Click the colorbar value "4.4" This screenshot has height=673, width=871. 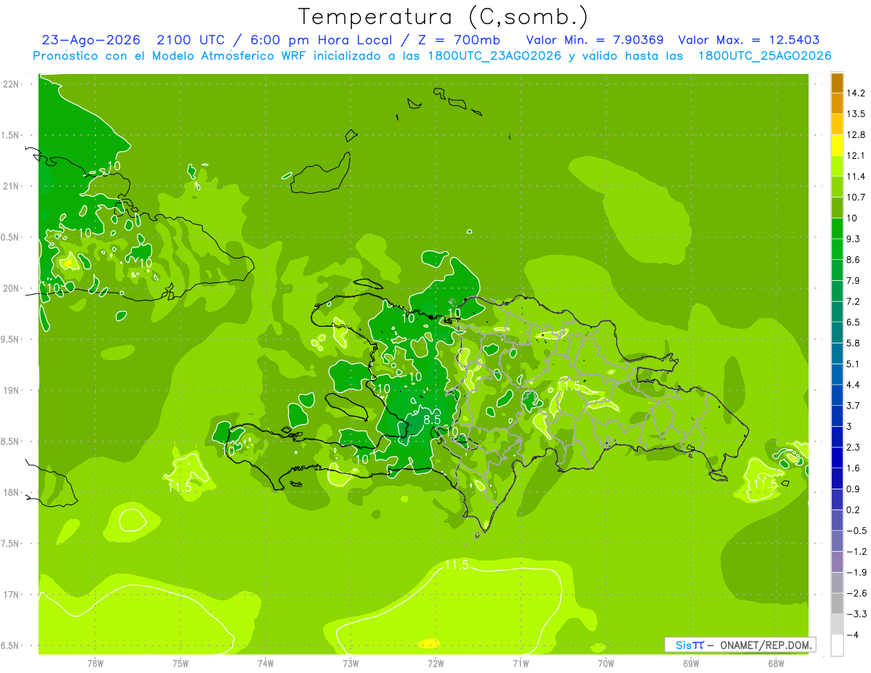click(854, 385)
